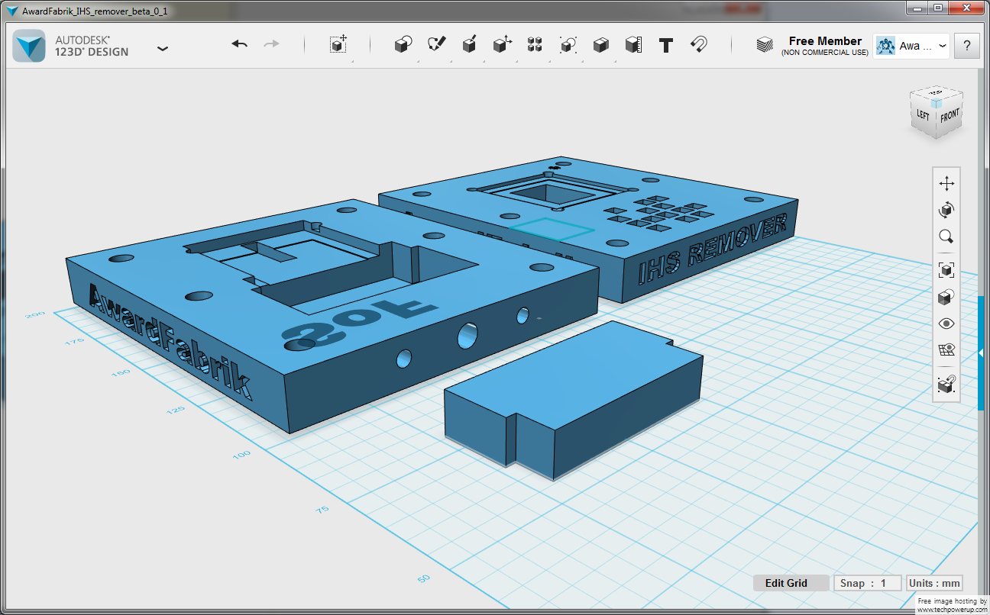Screen dimensions: 990x615
Task: Select the Measure tool
Action: click(x=633, y=45)
